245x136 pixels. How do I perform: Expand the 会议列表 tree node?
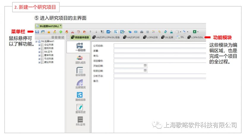tap(39, 45)
